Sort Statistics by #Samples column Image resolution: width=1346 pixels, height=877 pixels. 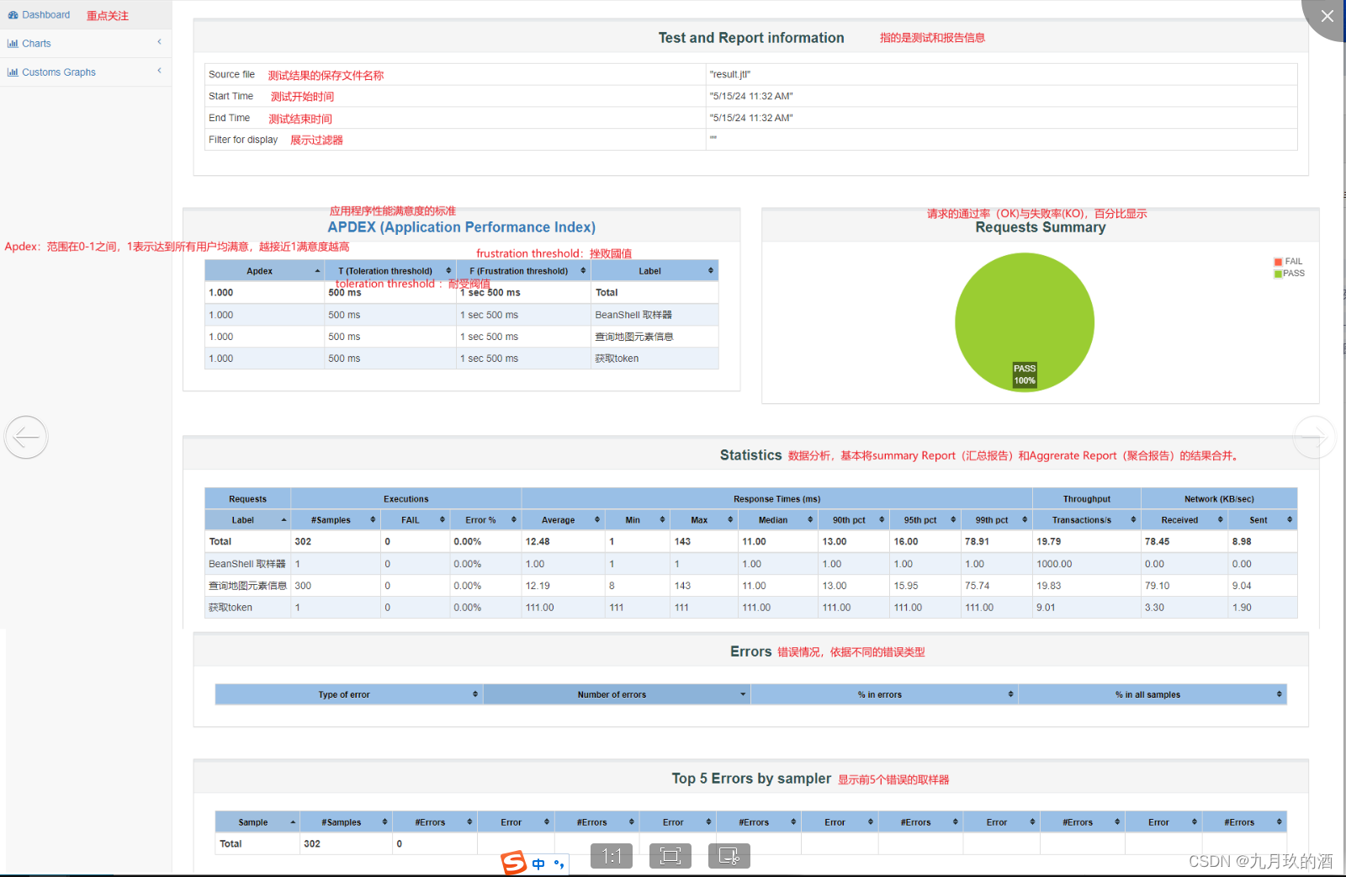click(x=336, y=520)
